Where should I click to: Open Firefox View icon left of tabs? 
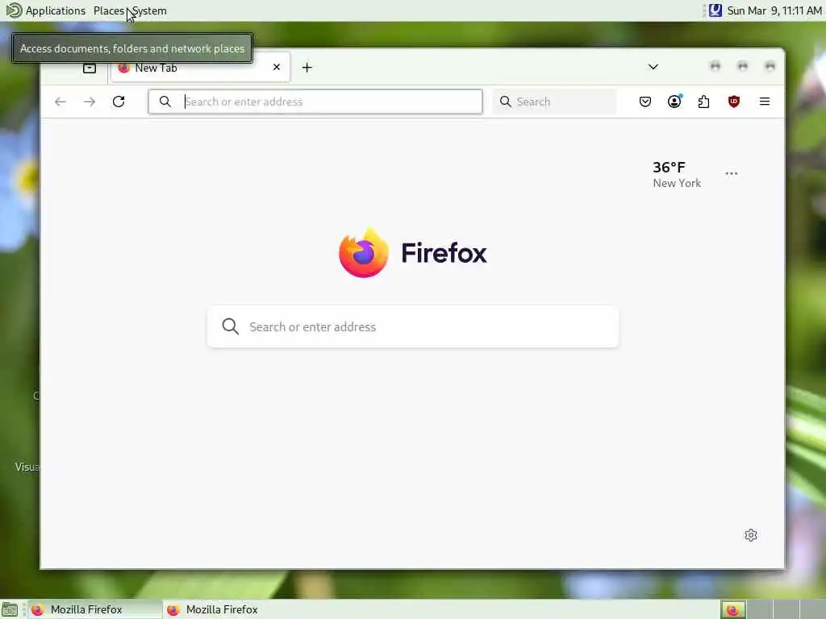click(90, 68)
